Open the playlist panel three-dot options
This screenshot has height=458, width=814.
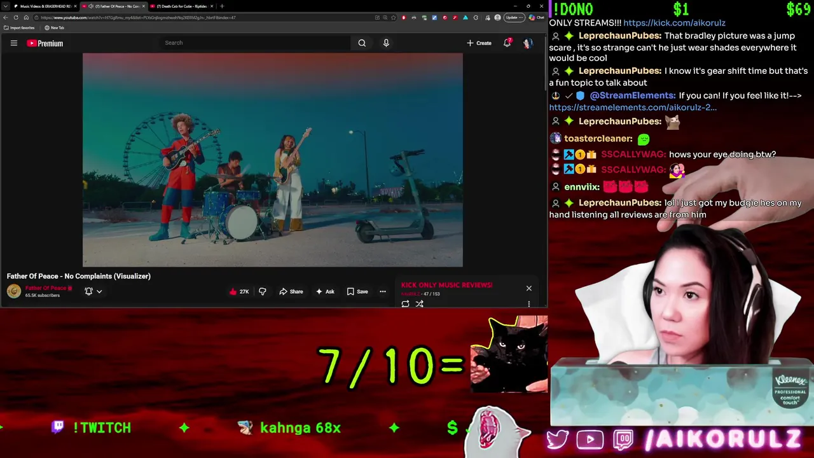[528, 304]
